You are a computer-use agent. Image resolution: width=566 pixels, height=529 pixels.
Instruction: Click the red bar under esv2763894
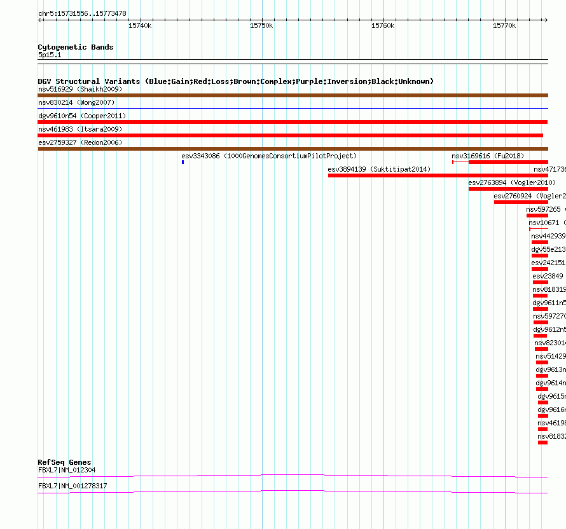508,189
